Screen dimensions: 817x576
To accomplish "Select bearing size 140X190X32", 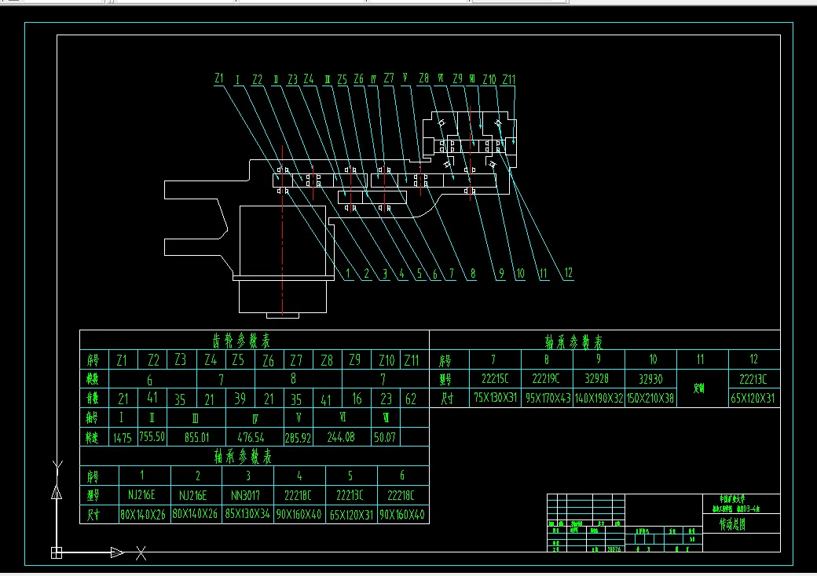I will pos(599,399).
